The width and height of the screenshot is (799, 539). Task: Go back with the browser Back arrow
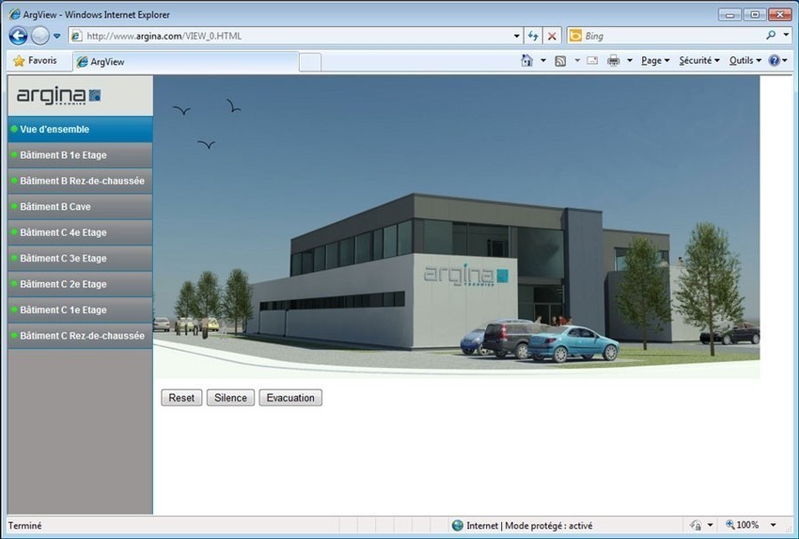point(19,36)
